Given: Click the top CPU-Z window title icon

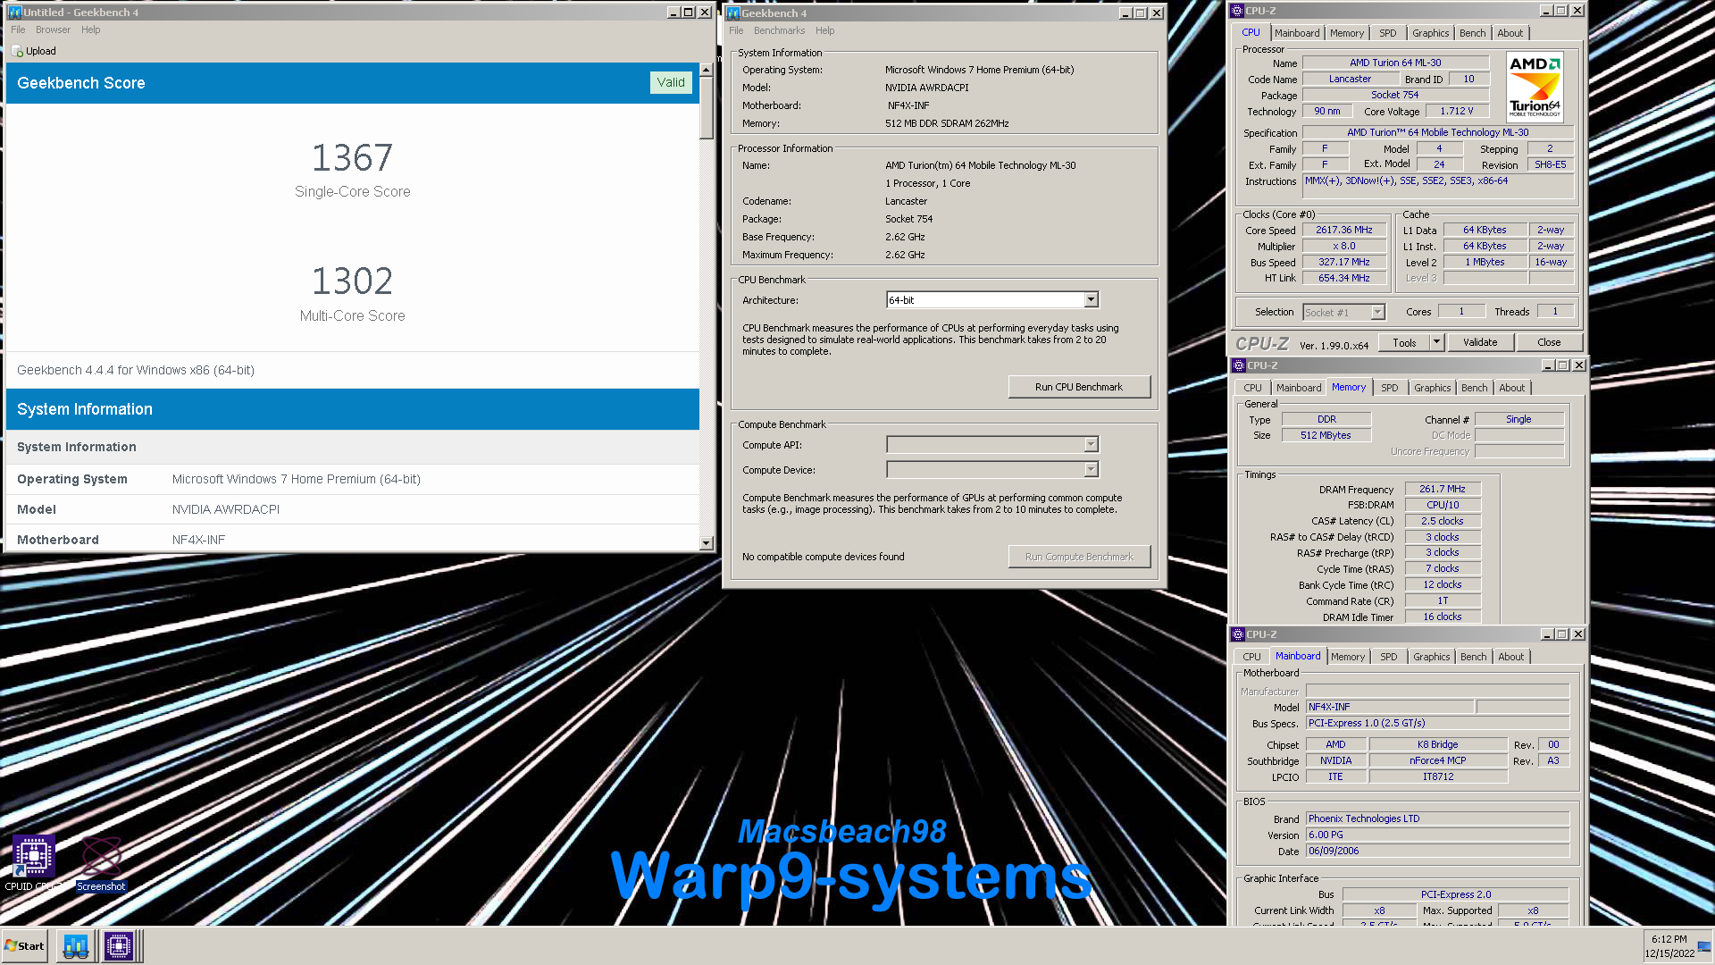Looking at the screenshot, I should click(x=1237, y=11).
